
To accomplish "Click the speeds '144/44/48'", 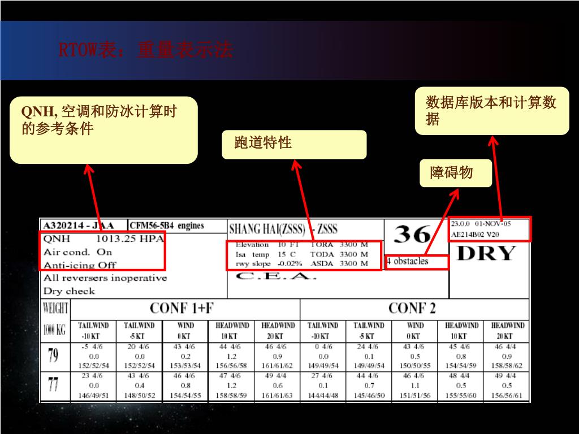I will pos(323,395).
